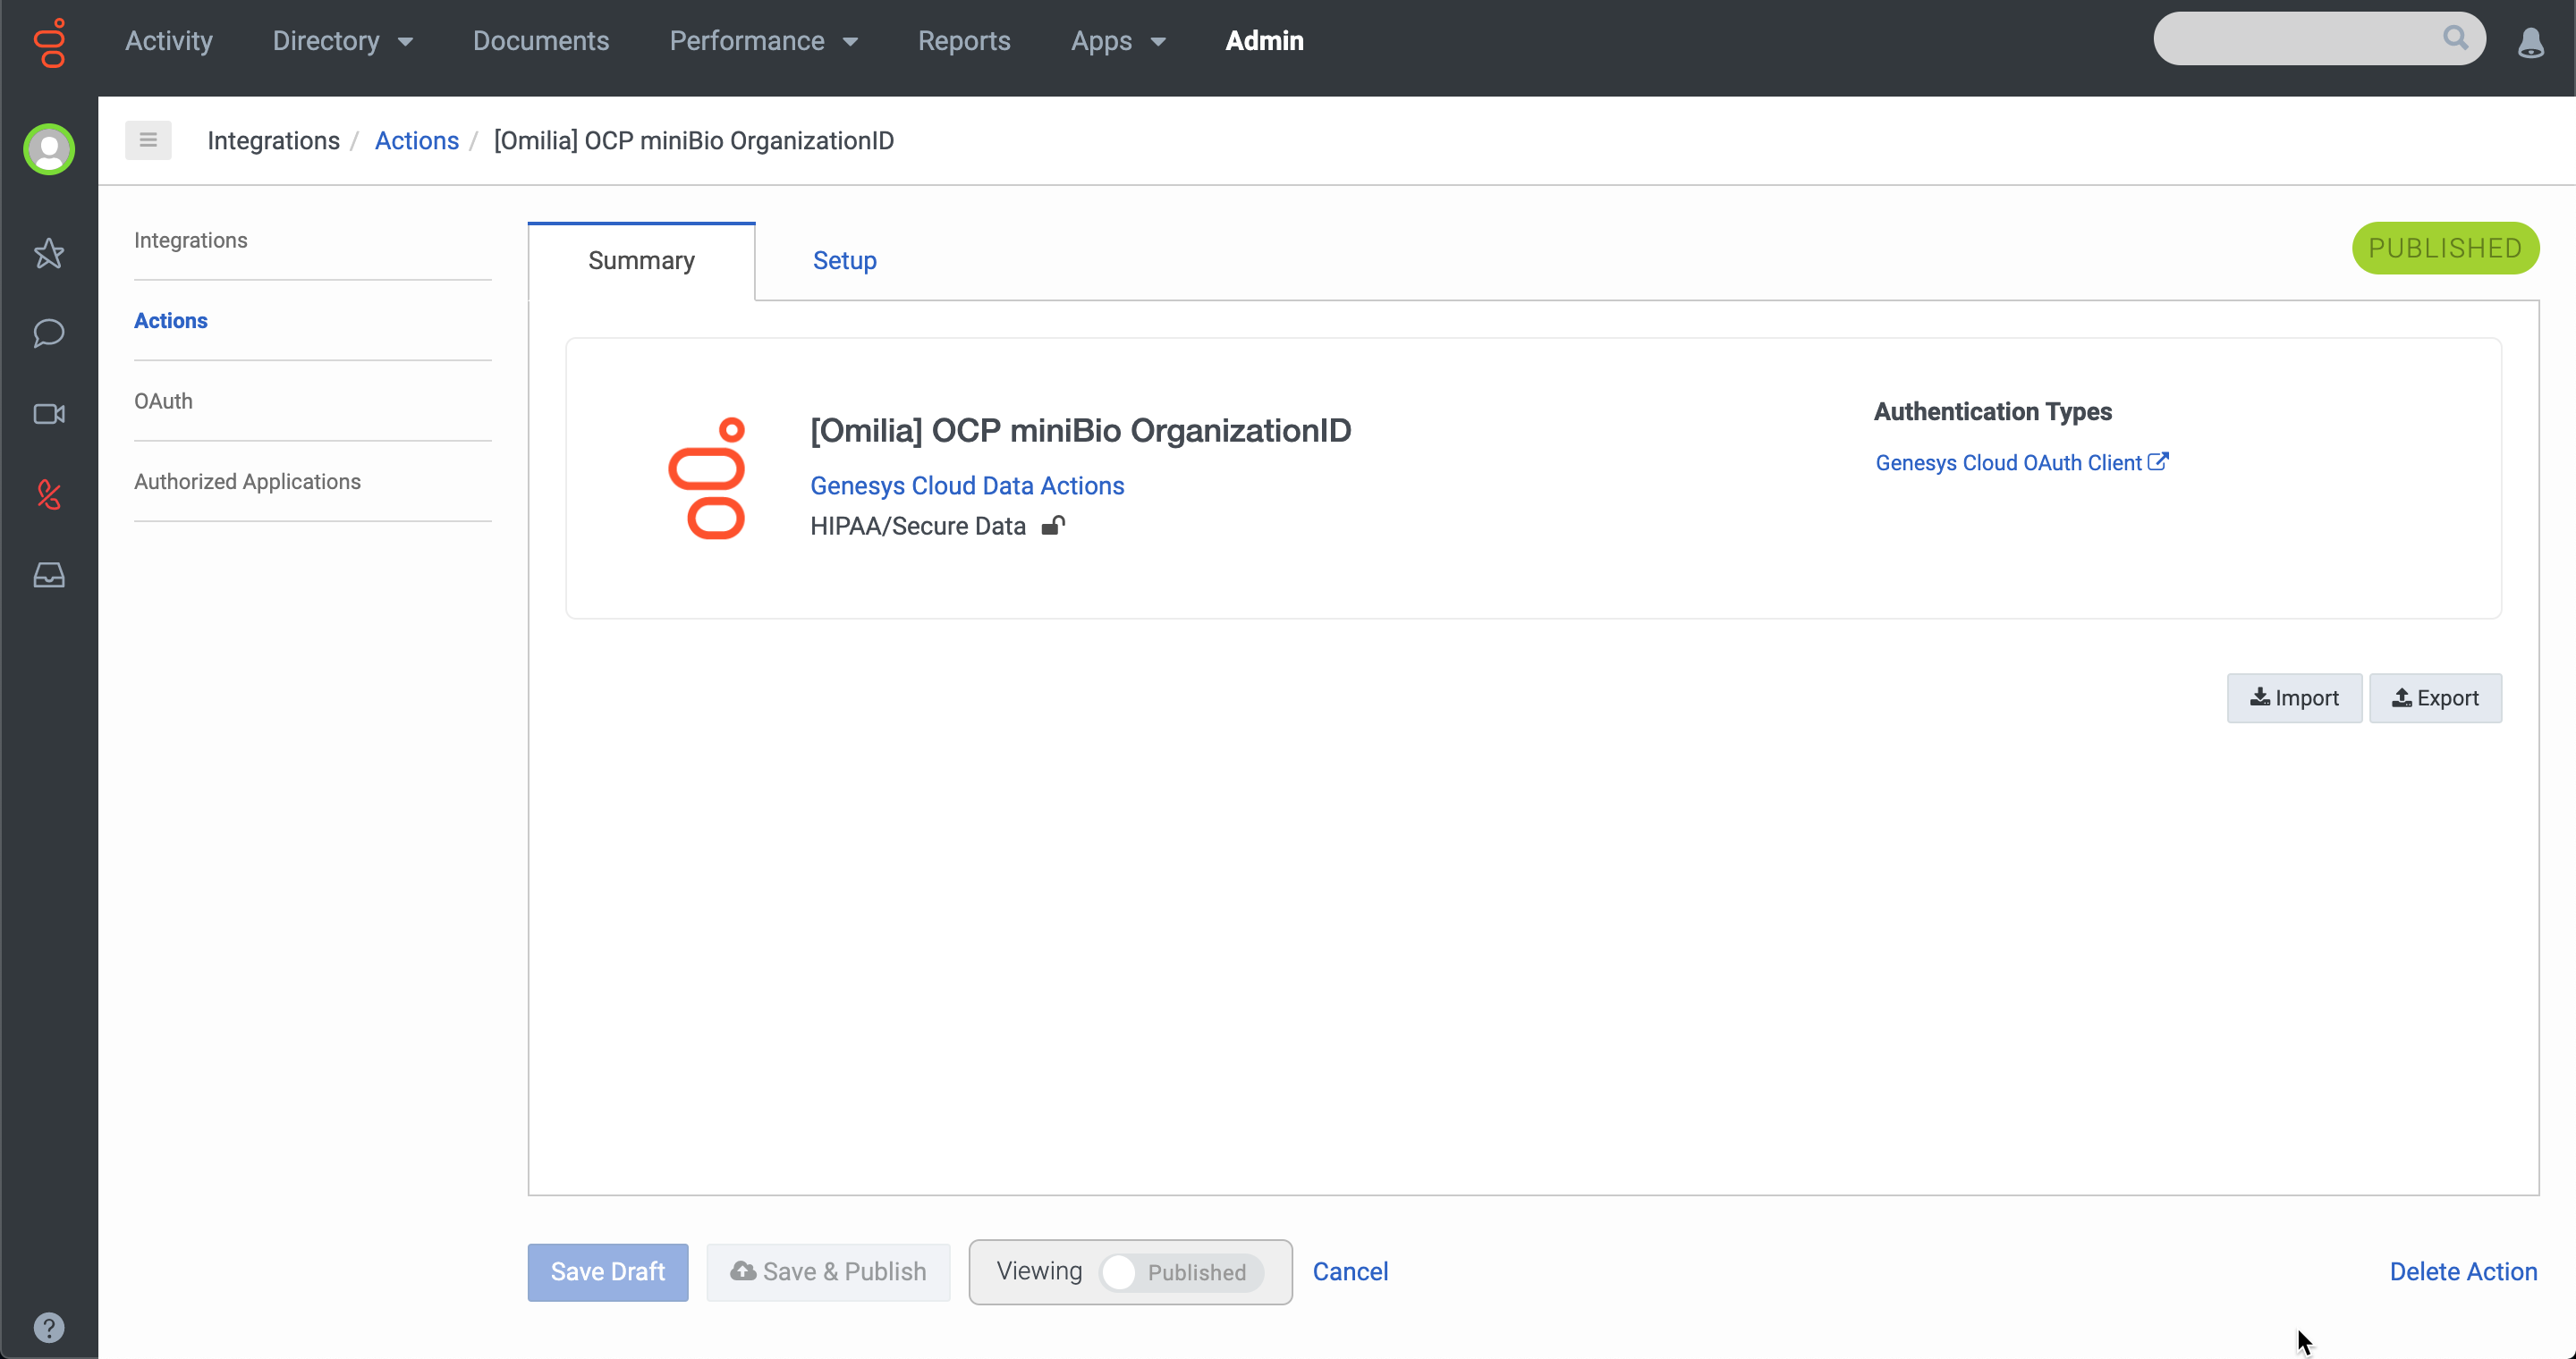Open the video camera icon in sidebar
The image size is (2576, 1359).
pos(49,414)
